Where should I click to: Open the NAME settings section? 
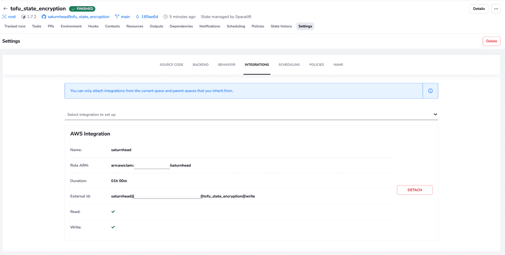point(338,65)
